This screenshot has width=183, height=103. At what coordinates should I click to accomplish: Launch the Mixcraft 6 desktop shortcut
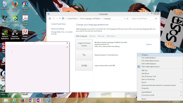[x=15, y=19]
